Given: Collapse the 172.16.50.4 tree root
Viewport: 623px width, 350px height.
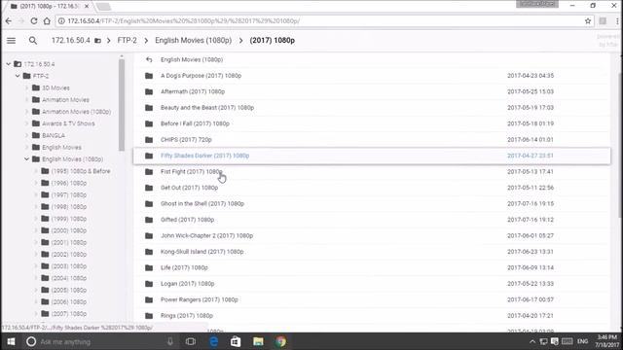Looking at the screenshot, I should [9, 64].
